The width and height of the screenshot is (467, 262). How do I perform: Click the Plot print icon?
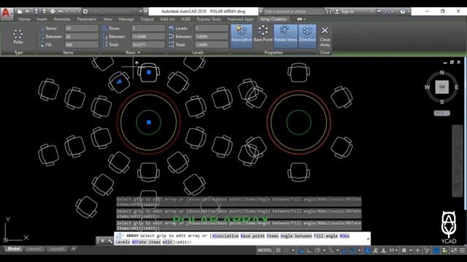click(x=53, y=12)
